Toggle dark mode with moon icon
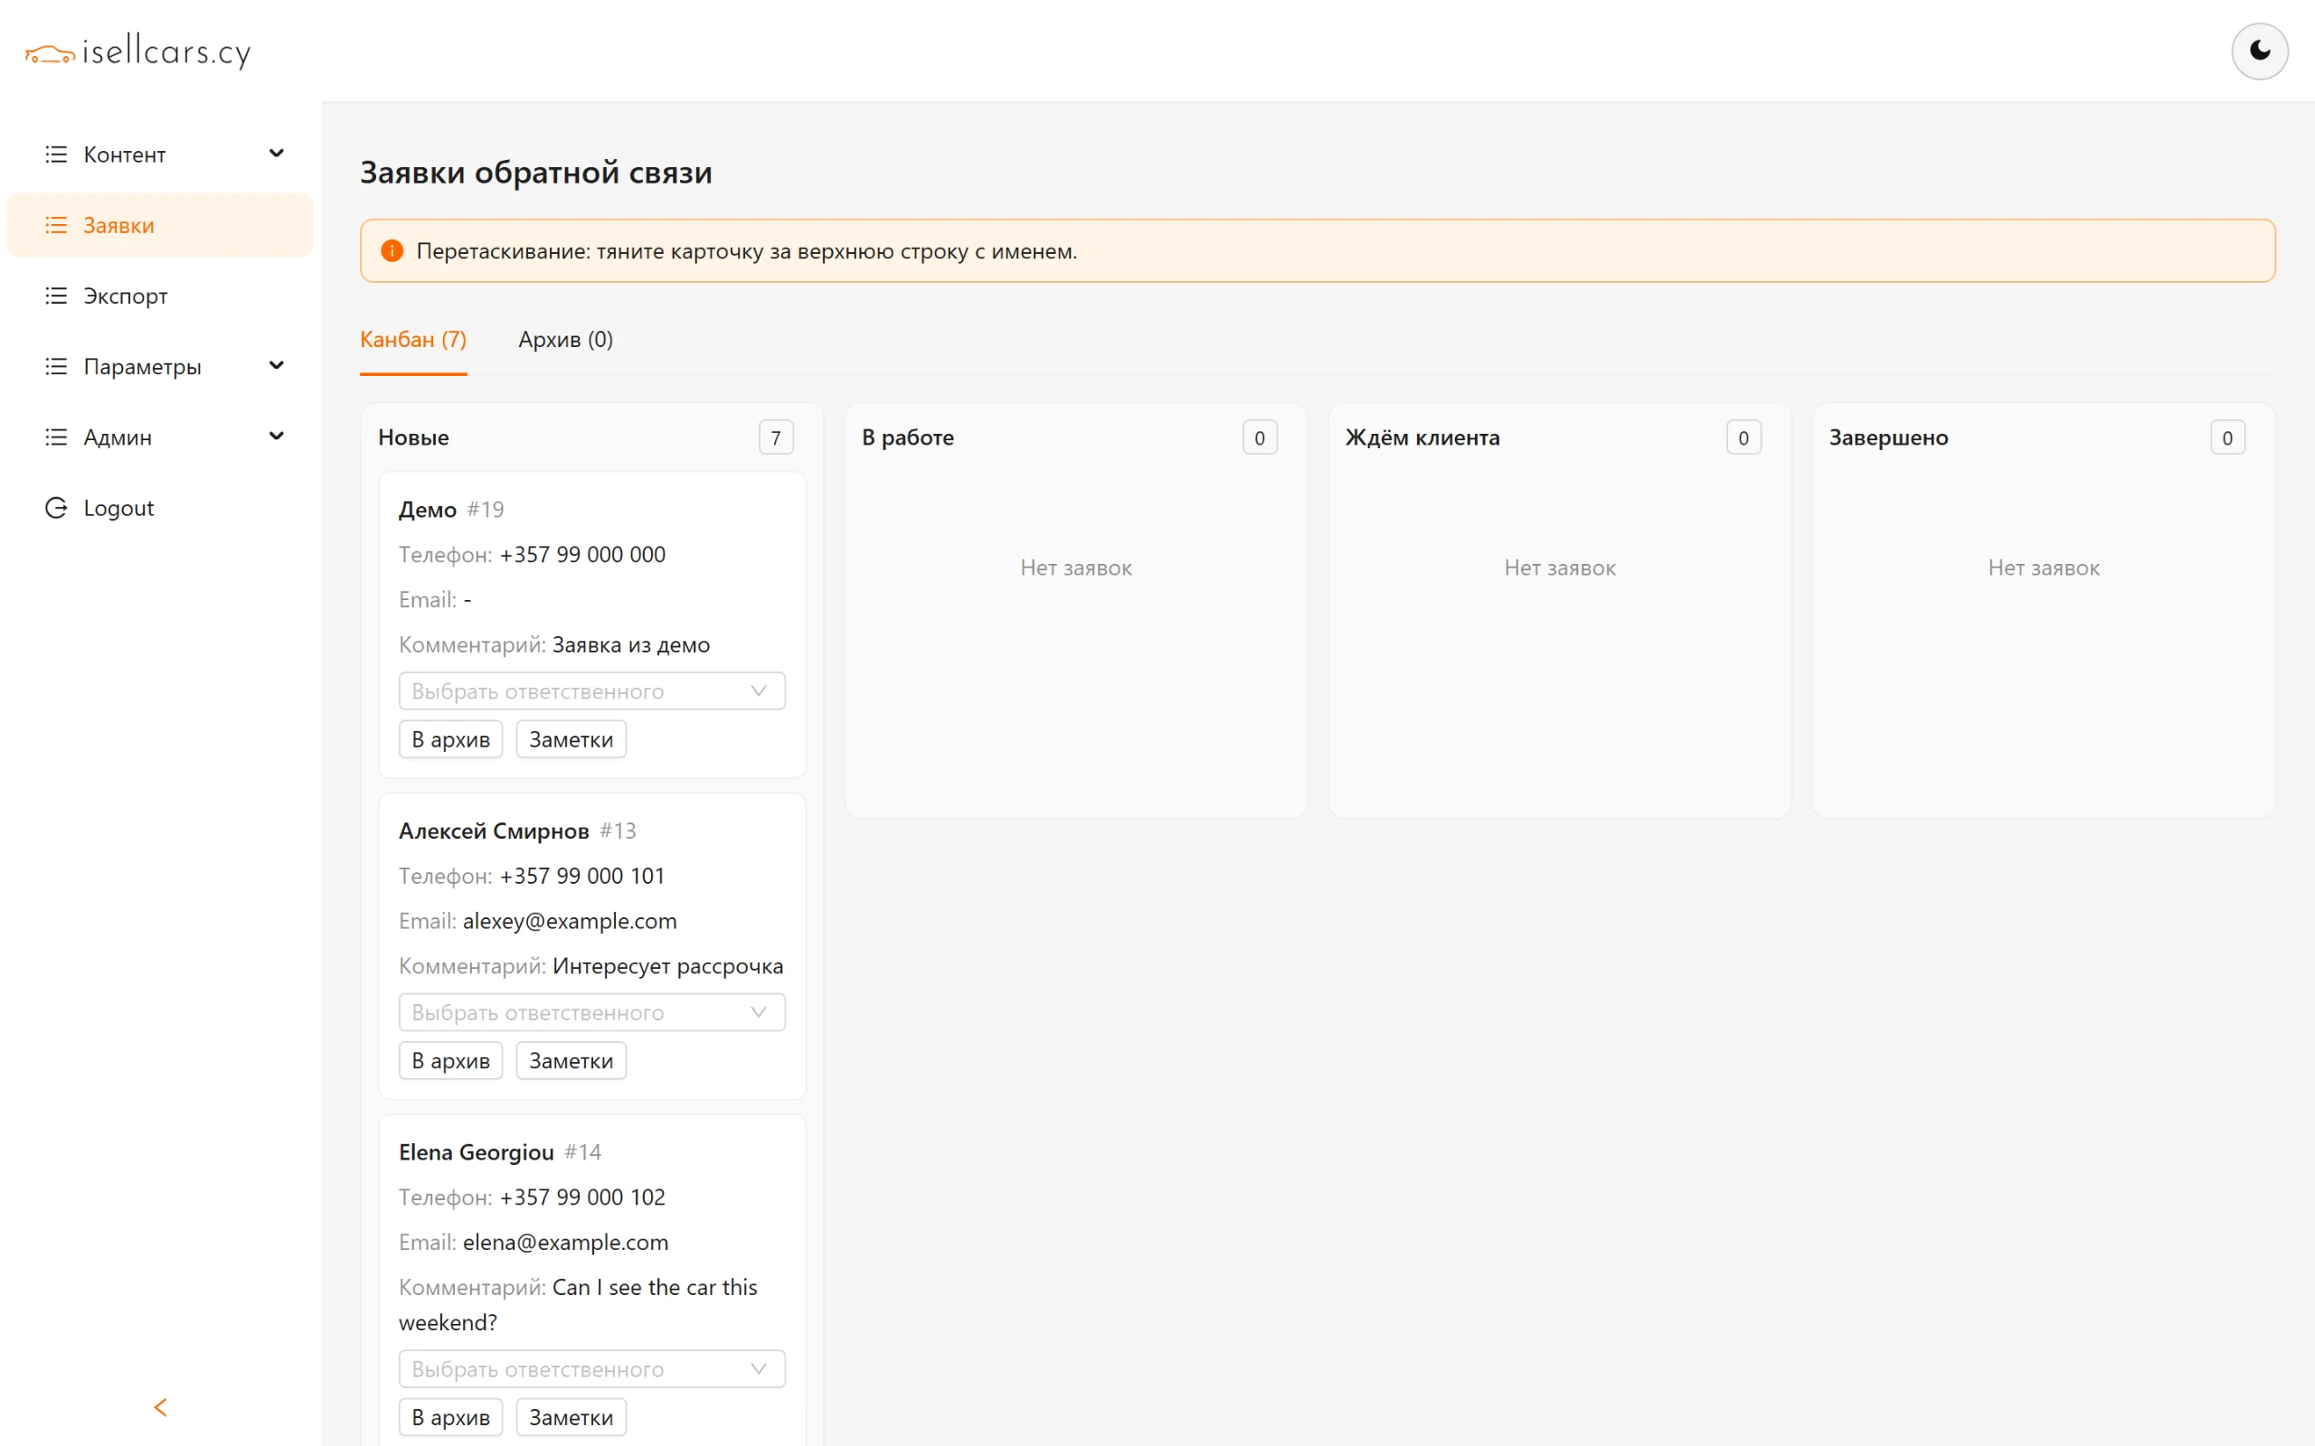2315x1446 pixels. click(x=2259, y=51)
